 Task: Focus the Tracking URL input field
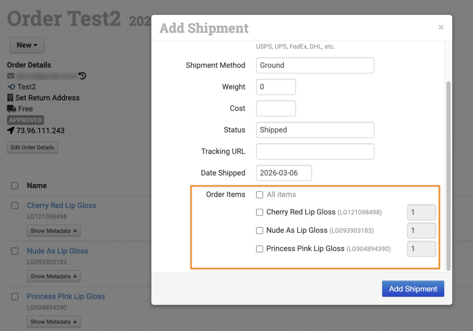(315, 152)
